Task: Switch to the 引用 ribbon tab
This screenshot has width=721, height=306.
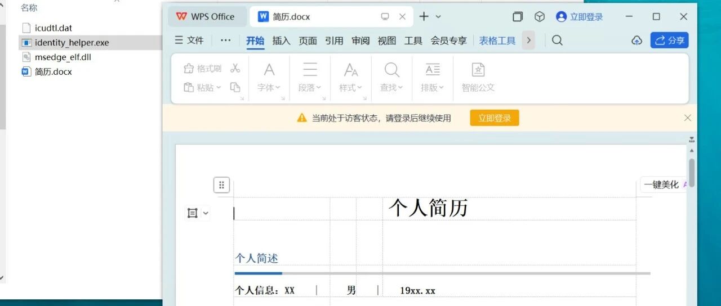Action: pyautogui.click(x=335, y=40)
